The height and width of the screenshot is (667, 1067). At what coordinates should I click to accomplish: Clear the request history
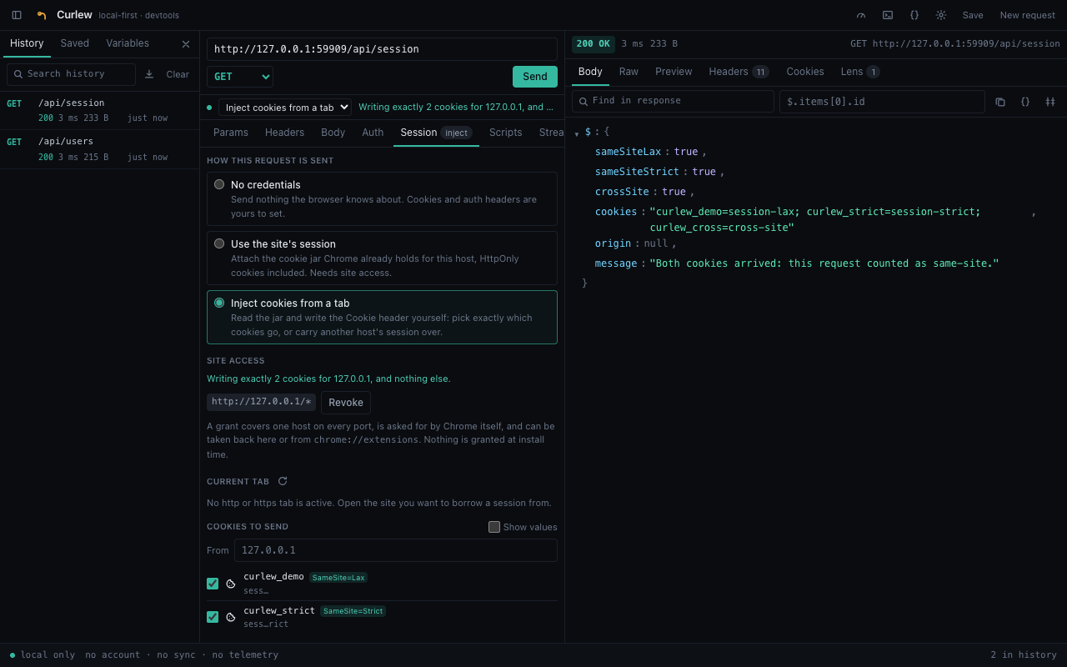point(178,74)
